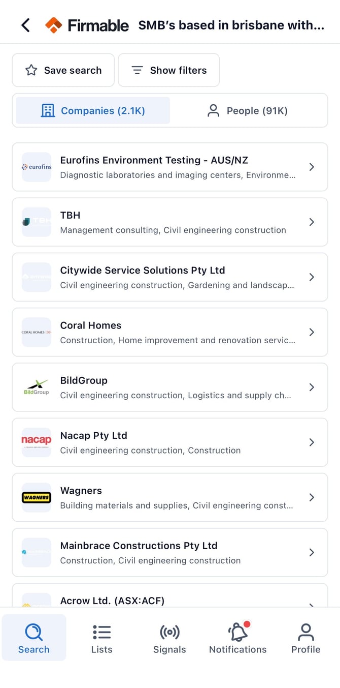Expand TBH row chevron

coord(312,222)
